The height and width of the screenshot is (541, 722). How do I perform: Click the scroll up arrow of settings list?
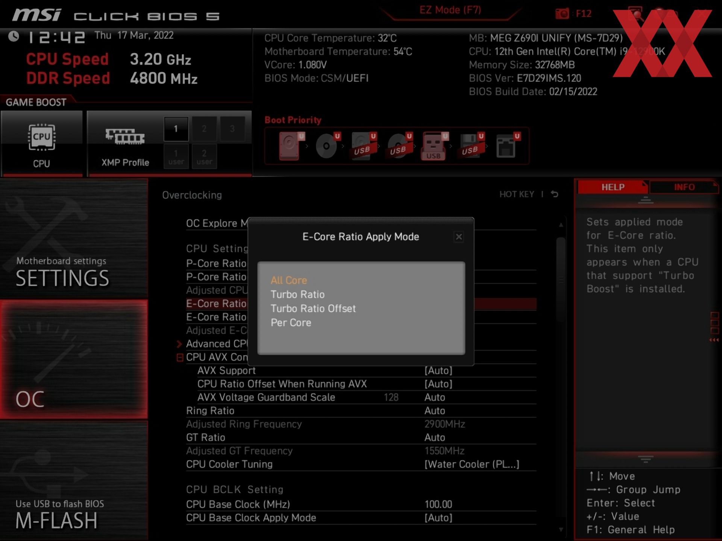coord(561,225)
